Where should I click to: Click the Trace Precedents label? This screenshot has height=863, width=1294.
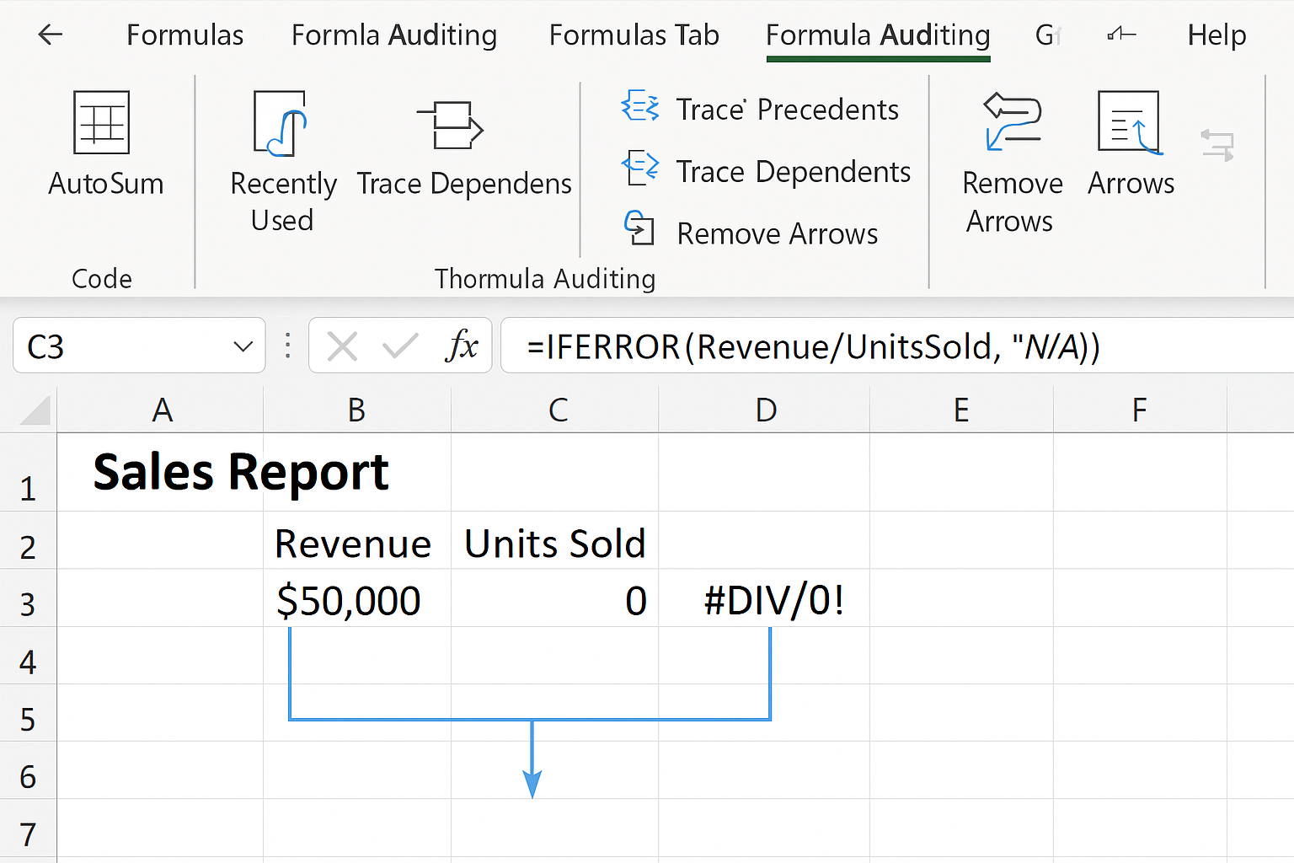pyautogui.click(x=787, y=110)
